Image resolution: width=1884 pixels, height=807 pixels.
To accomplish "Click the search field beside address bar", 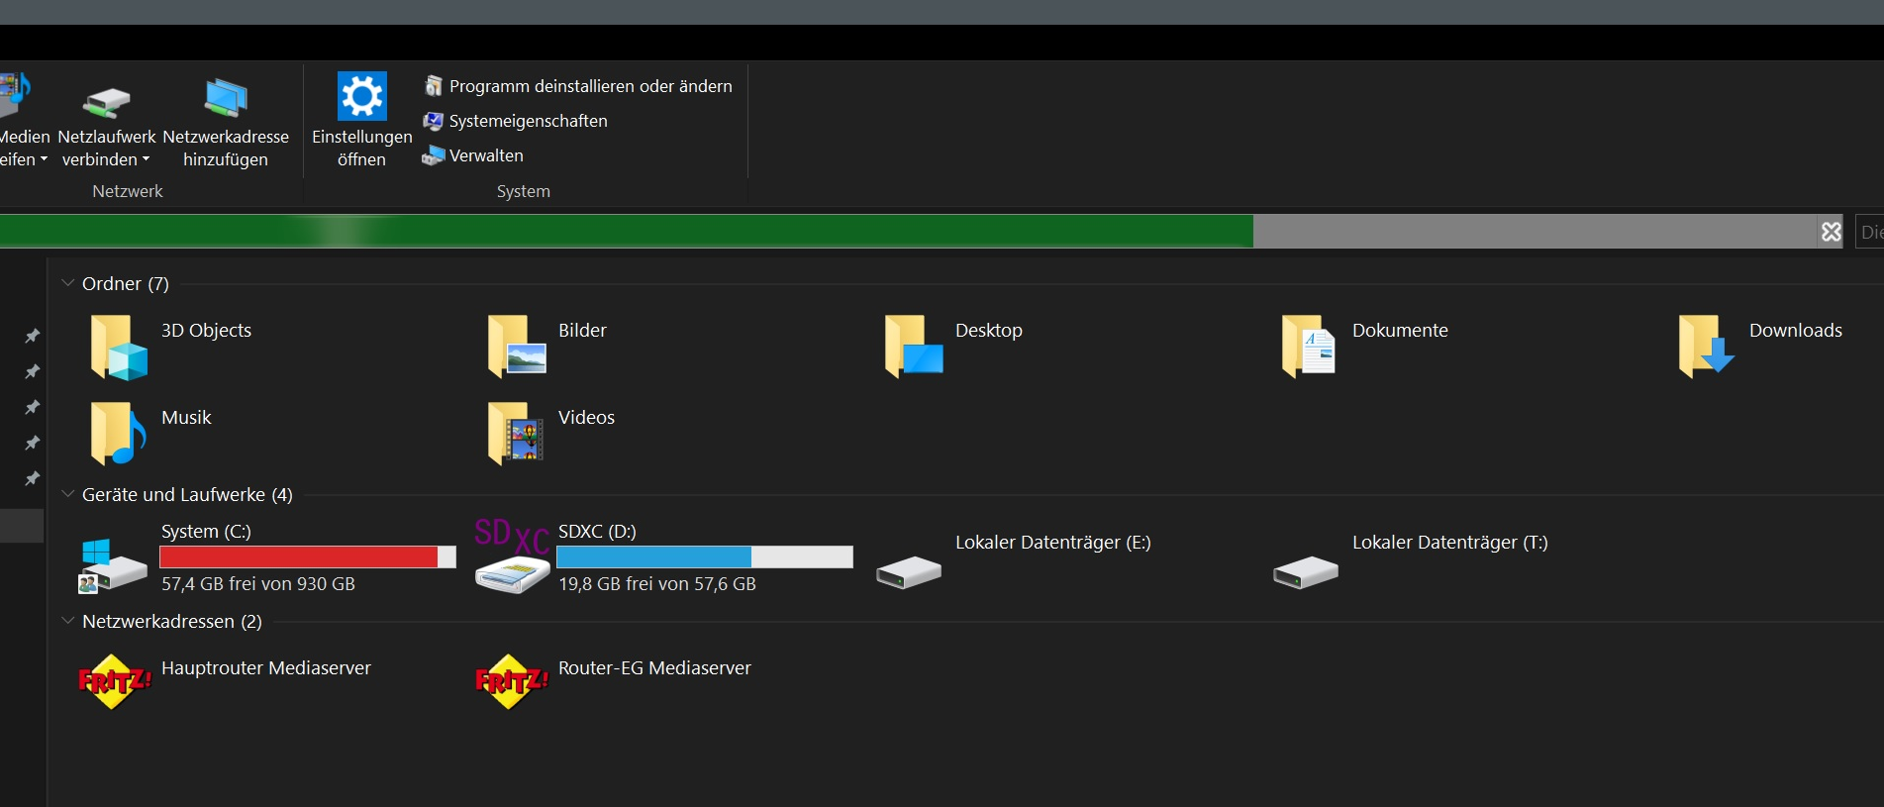I will point(1869,232).
